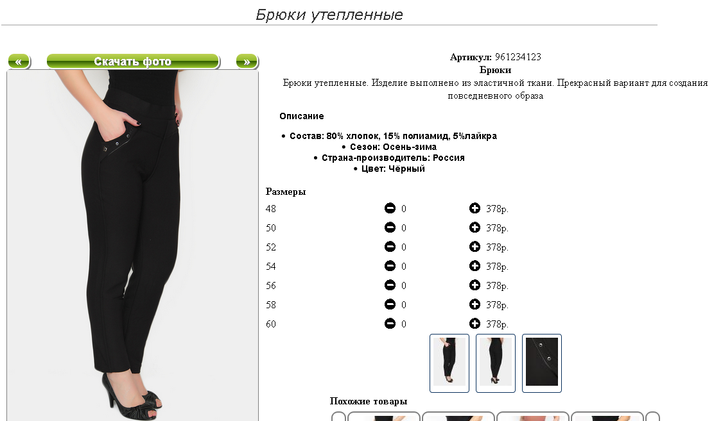Image resolution: width=723 pixels, height=421 pixels.
Task: Open the first front-view trousers thumbnail
Action: click(449, 363)
